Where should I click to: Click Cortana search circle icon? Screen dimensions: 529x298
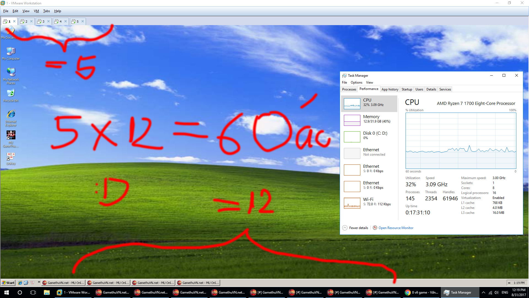[20, 292]
